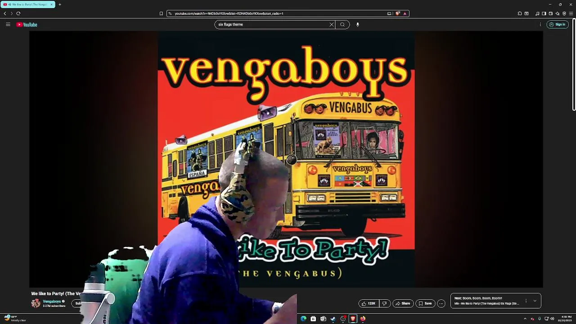
Task: Go to the YouTube home logo
Action: pyautogui.click(x=27, y=25)
